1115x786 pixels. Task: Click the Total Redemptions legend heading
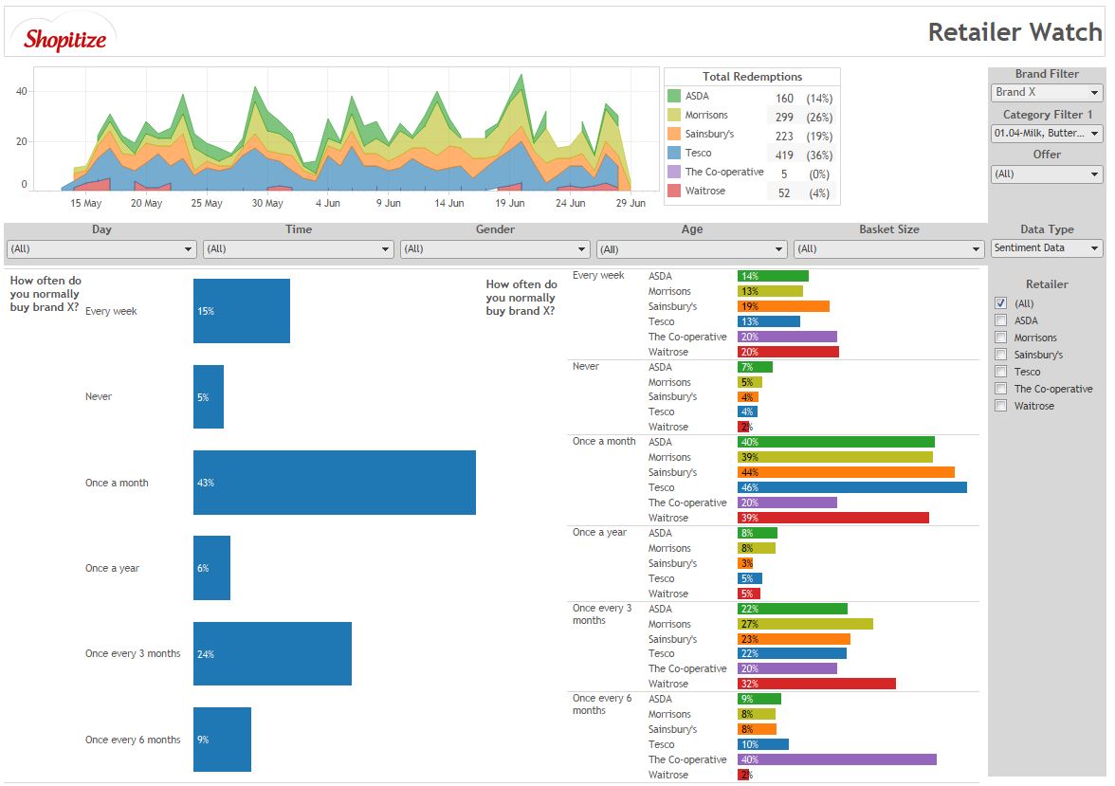tap(752, 76)
